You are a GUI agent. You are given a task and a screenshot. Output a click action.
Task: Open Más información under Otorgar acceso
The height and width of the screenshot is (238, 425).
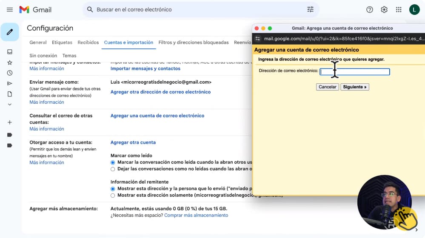[x=47, y=162]
